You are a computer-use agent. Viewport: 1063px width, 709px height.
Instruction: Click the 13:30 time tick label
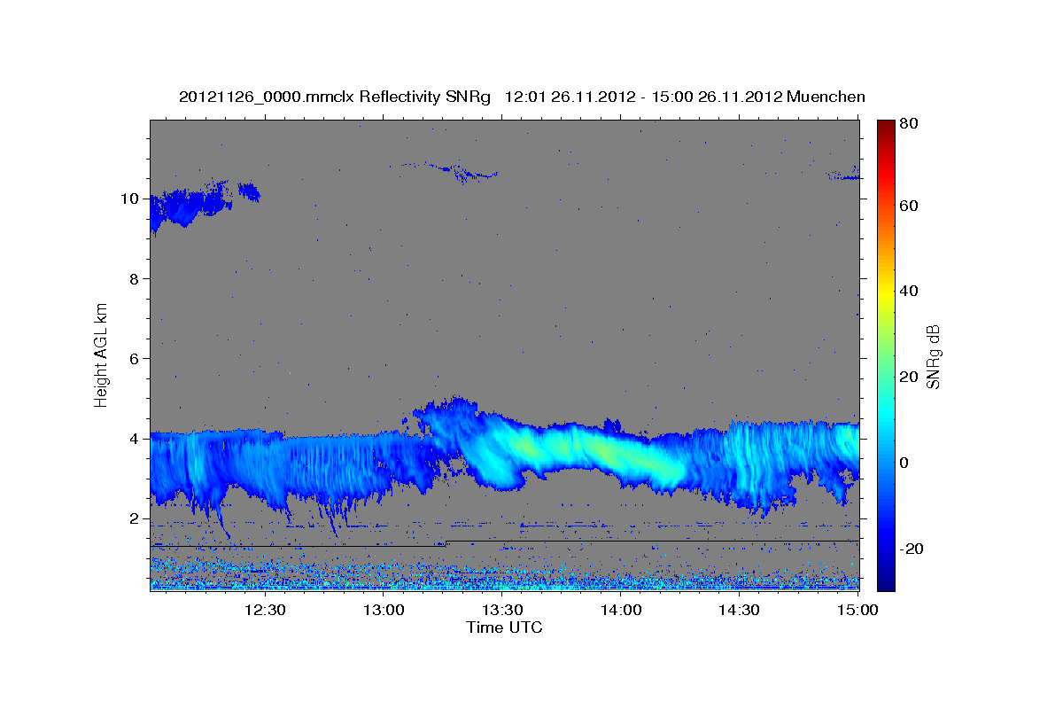502,611
